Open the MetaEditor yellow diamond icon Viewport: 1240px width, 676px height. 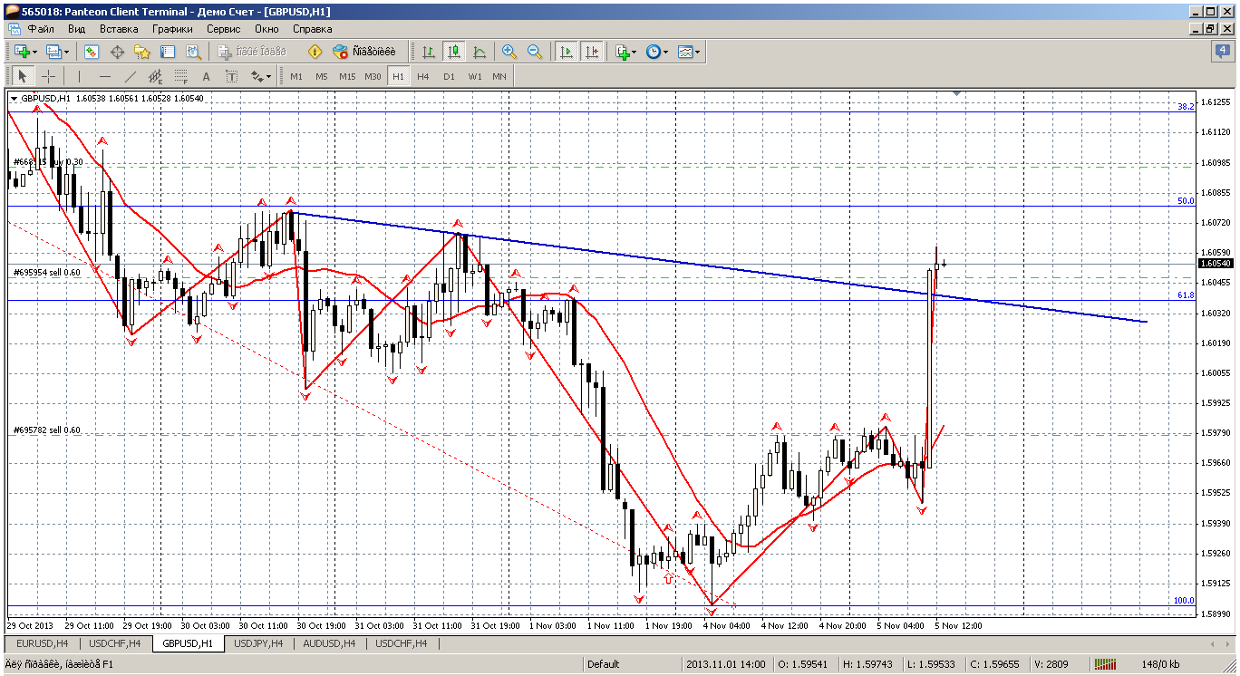pos(315,53)
